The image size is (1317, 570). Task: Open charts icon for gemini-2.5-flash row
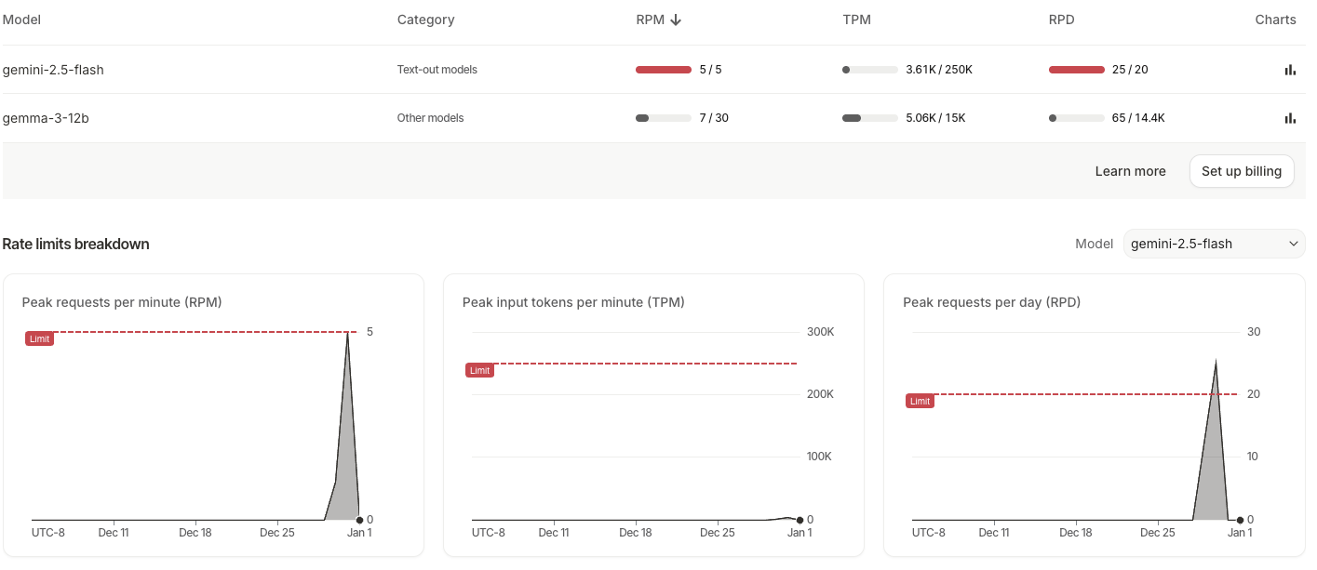1290,70
